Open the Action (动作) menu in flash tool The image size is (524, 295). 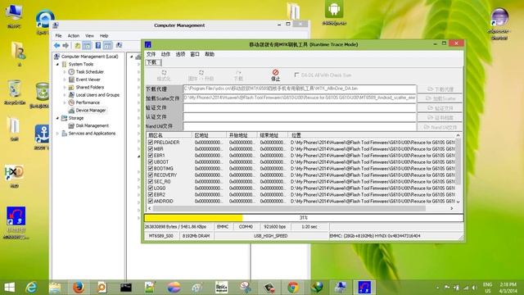point(165,54)
